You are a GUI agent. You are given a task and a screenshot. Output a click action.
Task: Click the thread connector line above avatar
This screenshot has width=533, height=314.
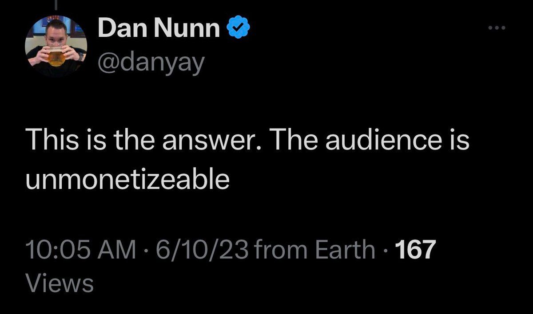(x=56, y=4)
